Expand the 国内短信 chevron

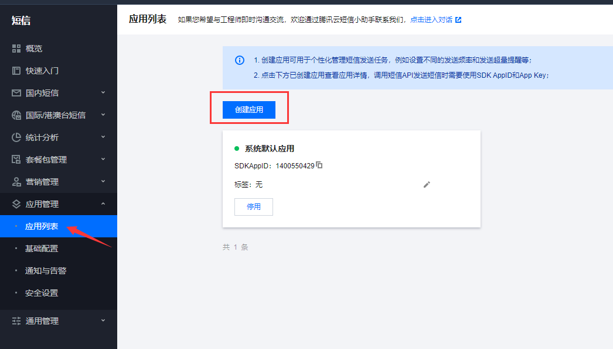103,92
